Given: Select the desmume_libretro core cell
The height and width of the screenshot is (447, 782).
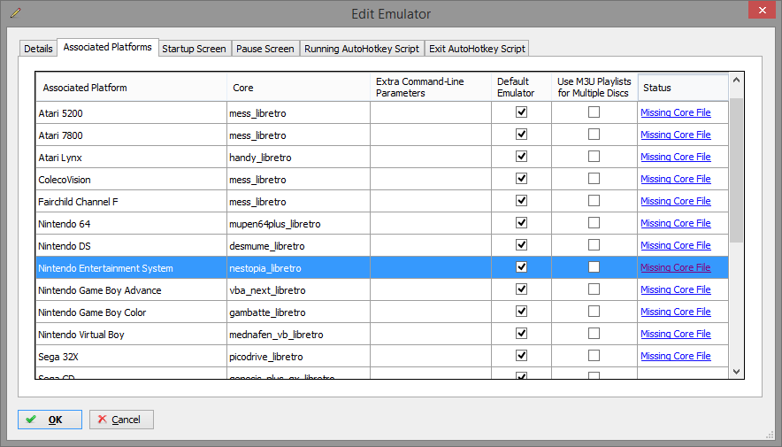Looking at the screenshot, I should click(x=298, y=245).
